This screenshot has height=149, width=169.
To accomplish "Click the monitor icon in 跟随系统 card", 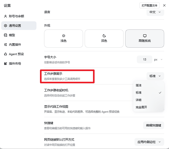I will (x=145, y=36).
